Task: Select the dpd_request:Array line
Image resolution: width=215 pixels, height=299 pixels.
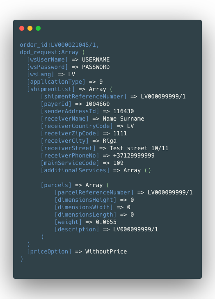Action: pos(52,52)
